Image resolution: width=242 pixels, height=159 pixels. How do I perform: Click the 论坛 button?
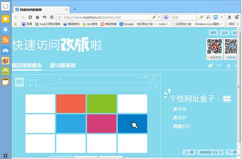(225, 33)
